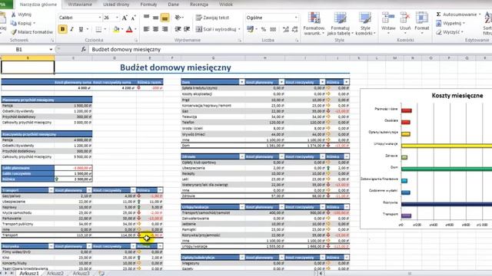Apply thousands separator 000 icon
This screenshot has width=492, height=276.
273,29
